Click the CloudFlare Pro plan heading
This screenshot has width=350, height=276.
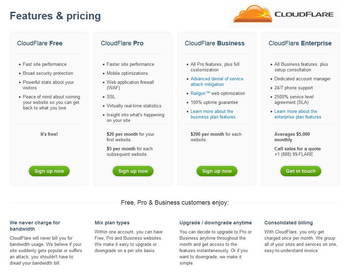[122, 43]
